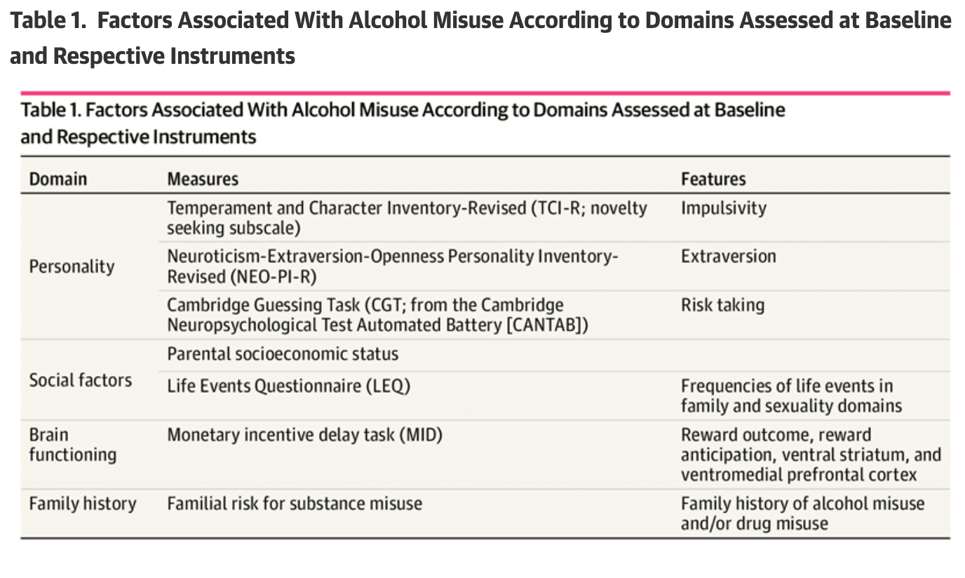Click the Domain column header
This screenshot has width=965, height=578.
(58, 179)
